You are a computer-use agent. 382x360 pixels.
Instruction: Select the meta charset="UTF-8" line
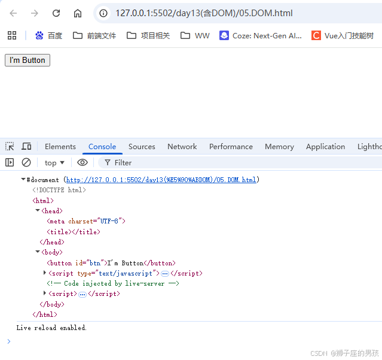point(86,221)
